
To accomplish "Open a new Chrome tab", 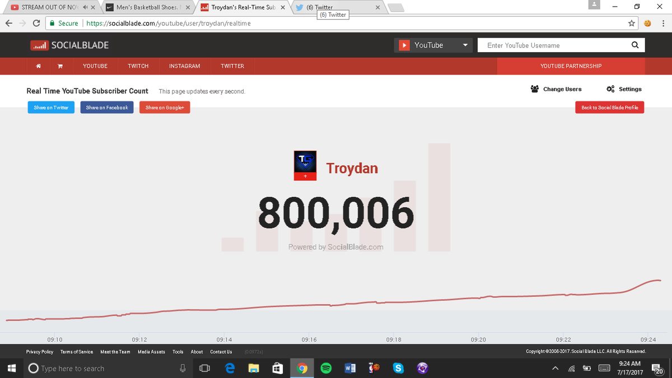I will click(x=396, y=8).
